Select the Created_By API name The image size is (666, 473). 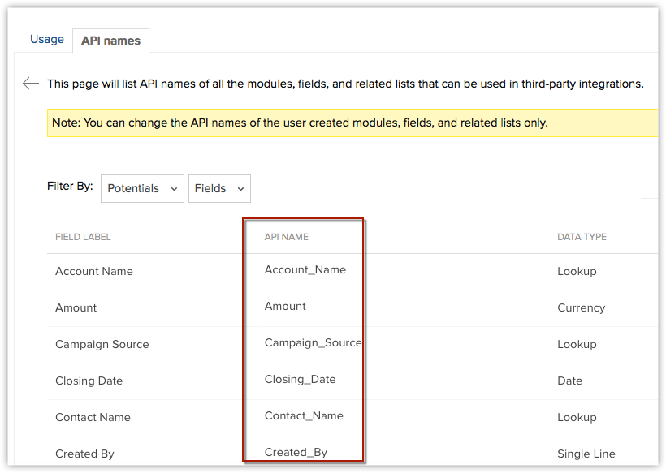pyautogui.click(x=296, y=452)
